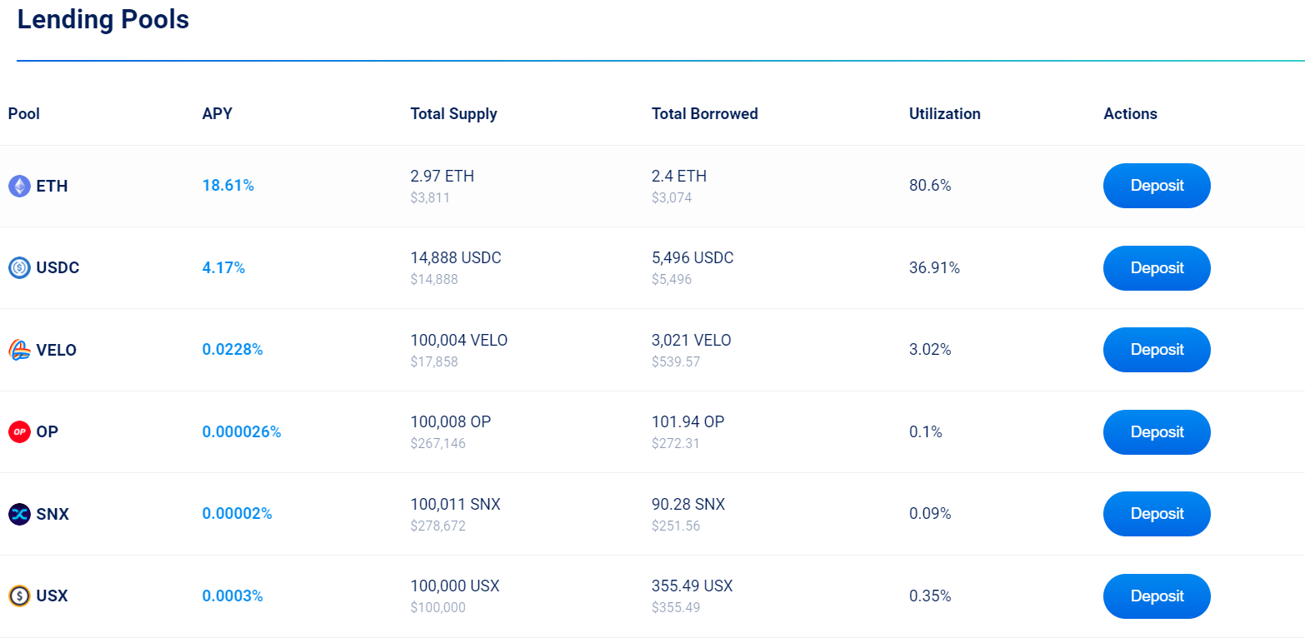Click the Total Borrowed column header
Image resolution: width=1305 pixels, height=638 pixels.
(x=704, y=114)
